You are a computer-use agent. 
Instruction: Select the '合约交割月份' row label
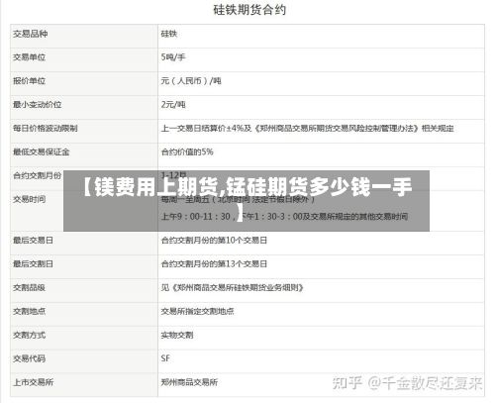coord(38,175)
